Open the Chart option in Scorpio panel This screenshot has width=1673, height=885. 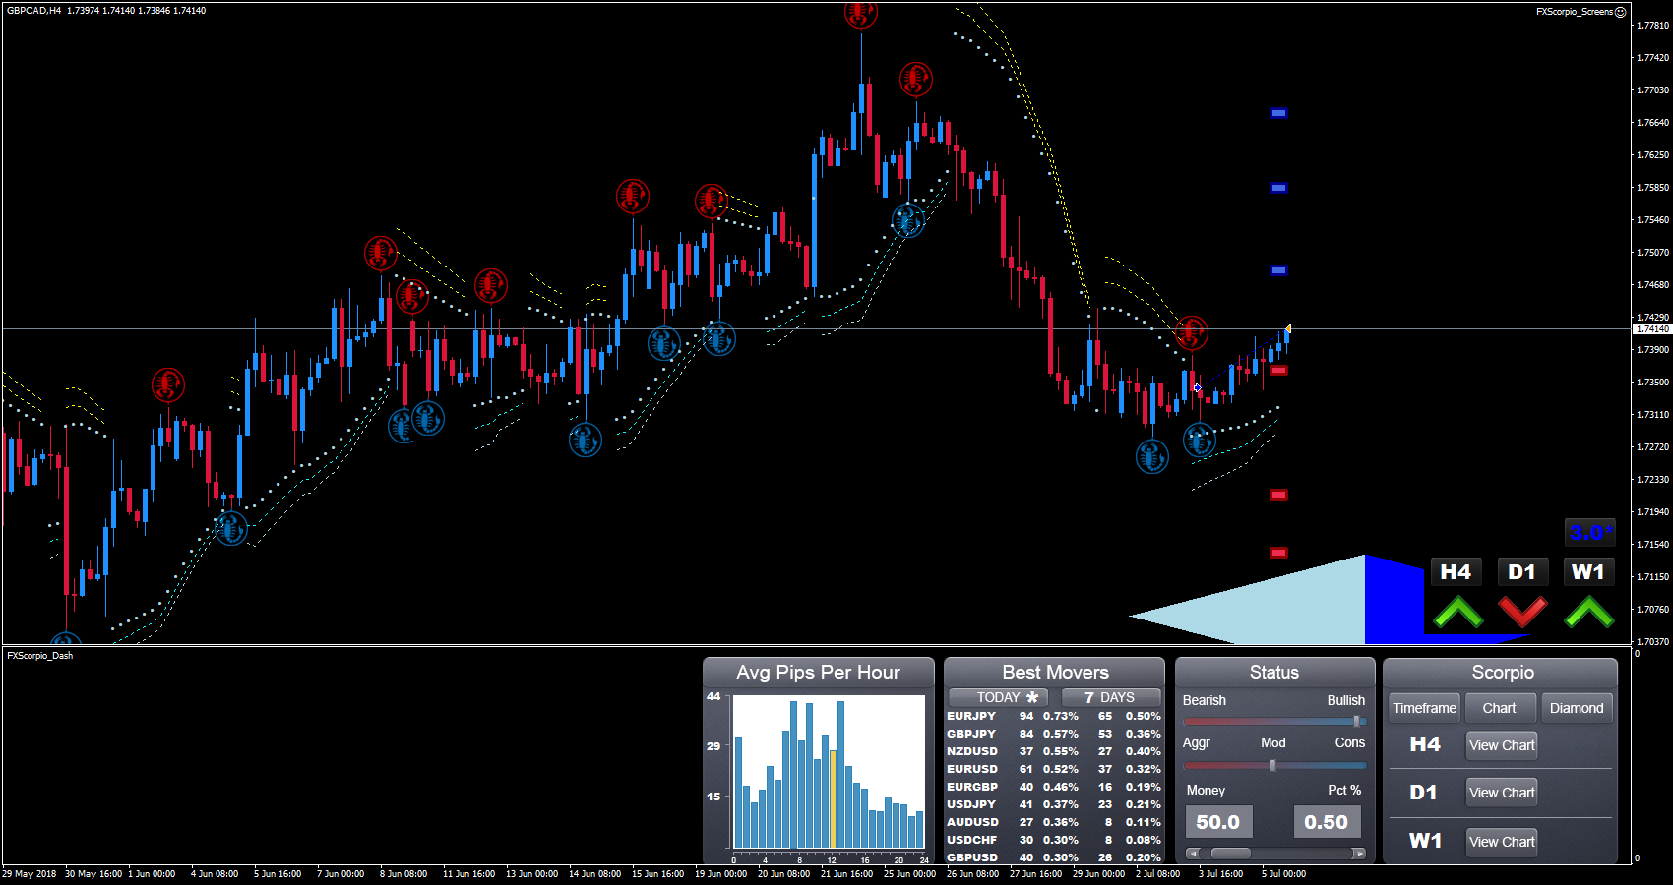click(1499, 708)
